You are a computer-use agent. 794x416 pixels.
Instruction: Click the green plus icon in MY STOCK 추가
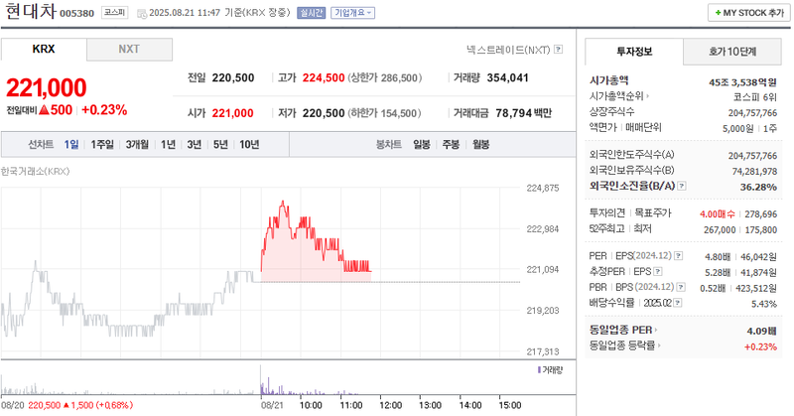click(x=718, y=13)
